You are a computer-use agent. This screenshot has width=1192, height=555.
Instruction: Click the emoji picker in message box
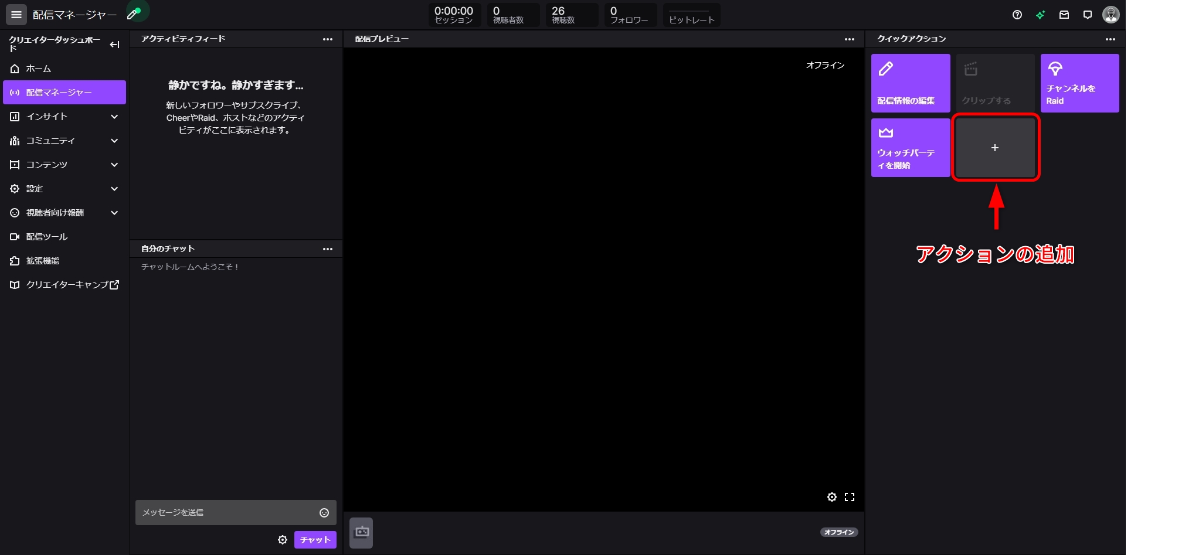click(324, 513)
